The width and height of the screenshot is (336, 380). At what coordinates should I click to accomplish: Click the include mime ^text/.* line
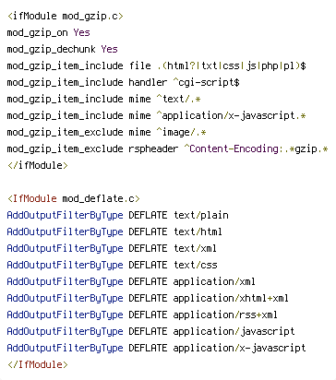[103, 99]
